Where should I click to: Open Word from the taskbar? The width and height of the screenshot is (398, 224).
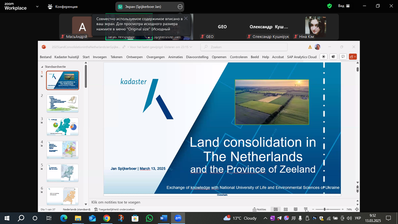[164, 218]
